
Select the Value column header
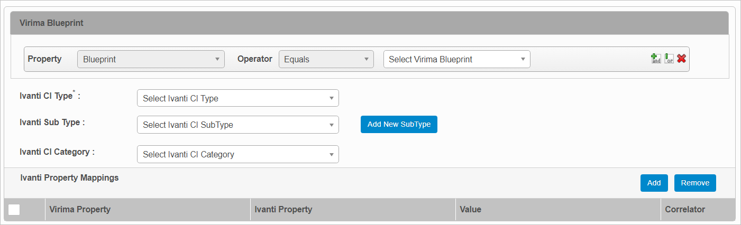pos(471,210)
